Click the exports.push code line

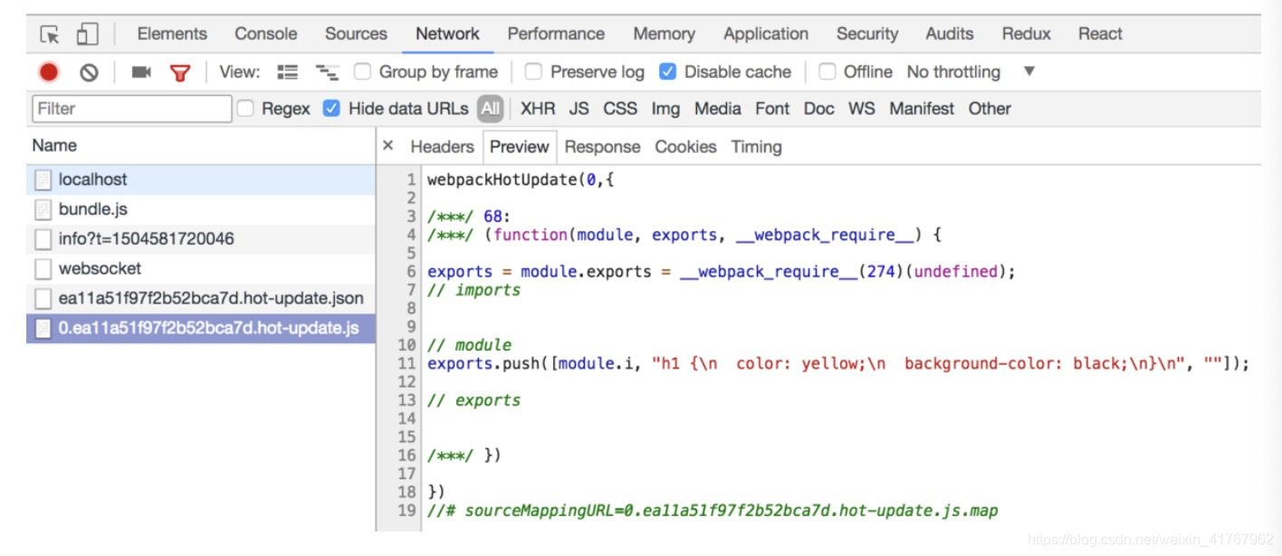(x=838, y=363)
